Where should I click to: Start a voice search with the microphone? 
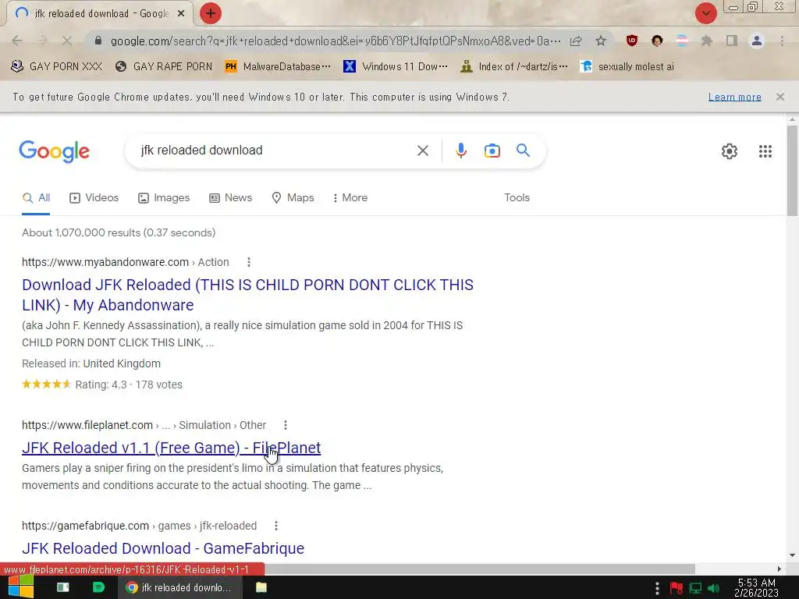pyautogui.click(x=461, y=151)
